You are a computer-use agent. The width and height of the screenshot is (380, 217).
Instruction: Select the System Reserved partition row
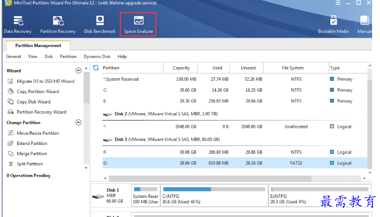coord(234,79)
